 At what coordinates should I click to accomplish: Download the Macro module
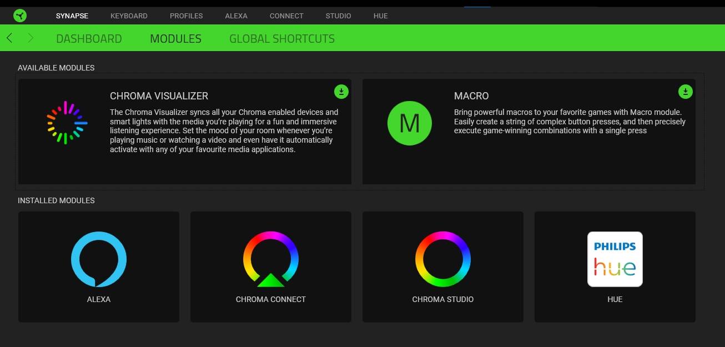pos(686,92)
